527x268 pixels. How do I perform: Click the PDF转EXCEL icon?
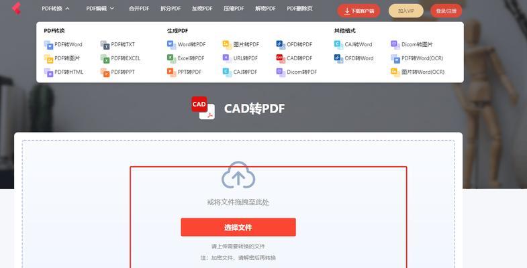click(105, 59)
